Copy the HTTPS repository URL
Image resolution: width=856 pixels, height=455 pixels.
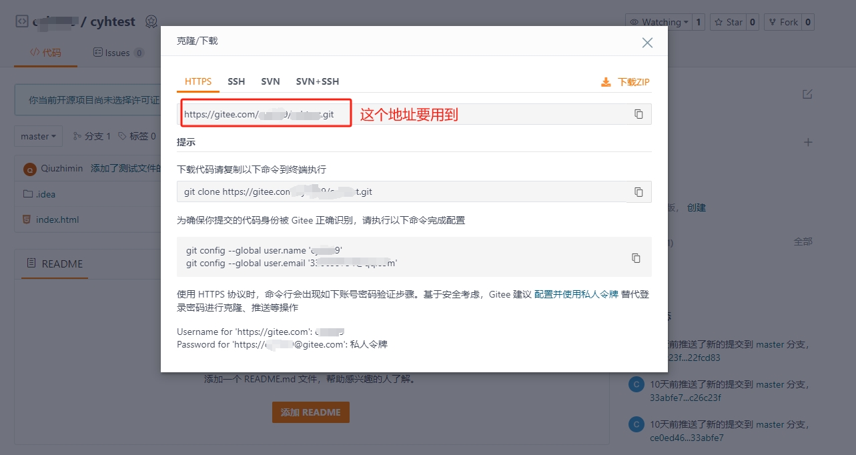(x=638, y=114)
